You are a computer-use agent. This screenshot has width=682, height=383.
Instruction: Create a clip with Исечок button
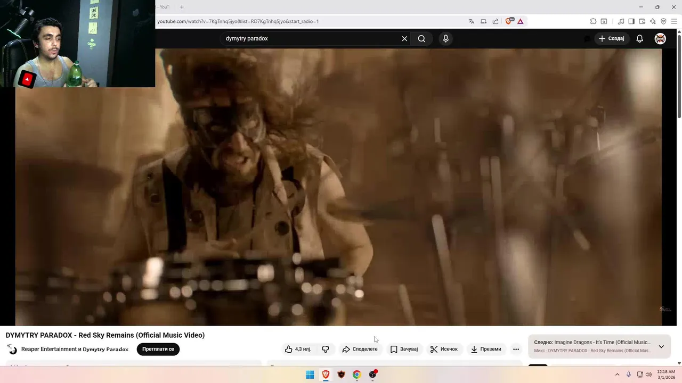(444, 349)
